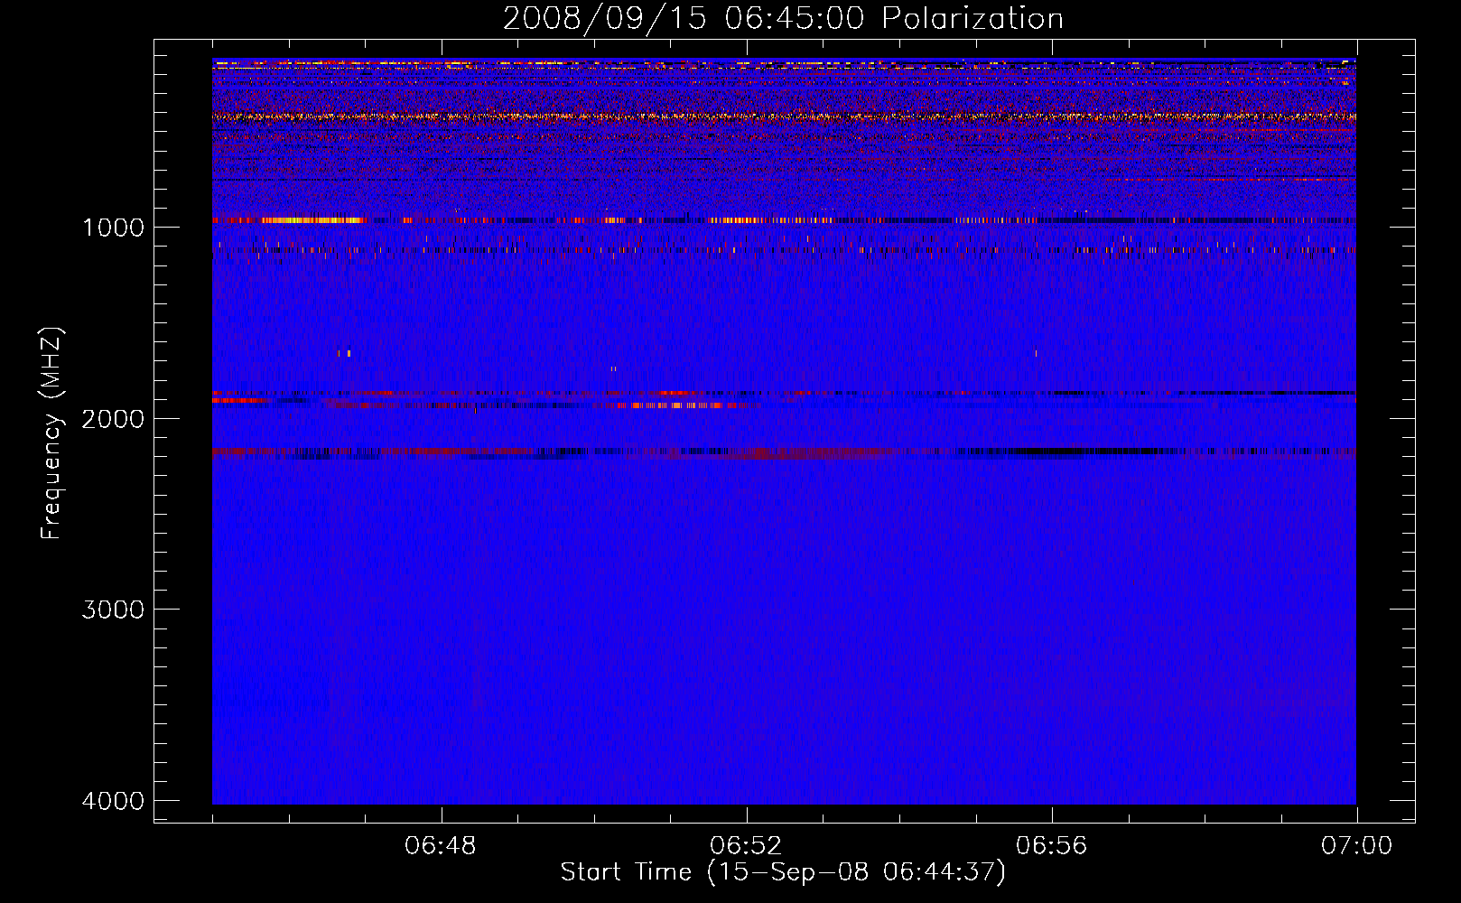Click the 4000 frequency tick label

pyautogui.click(x=113, y=801)
